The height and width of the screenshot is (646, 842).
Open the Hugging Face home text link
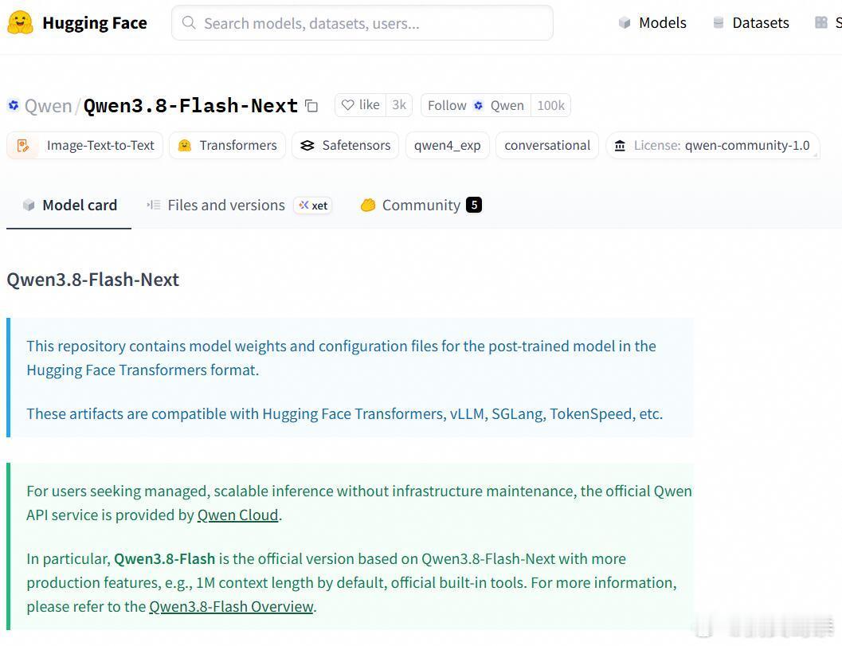95,23
